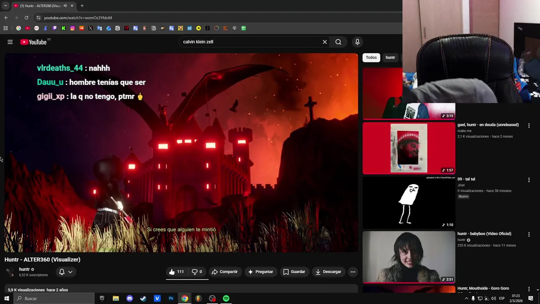The width and height of the screenshot is (540, 304).
Task: Open the system volume speaker icon
Action: click(x=494, y=299)
